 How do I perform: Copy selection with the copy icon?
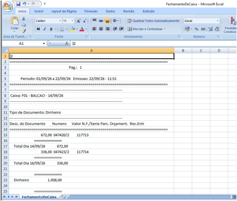23,24
